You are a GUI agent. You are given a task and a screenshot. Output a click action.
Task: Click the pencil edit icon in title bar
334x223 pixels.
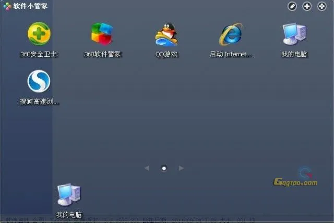pos(293,6)
